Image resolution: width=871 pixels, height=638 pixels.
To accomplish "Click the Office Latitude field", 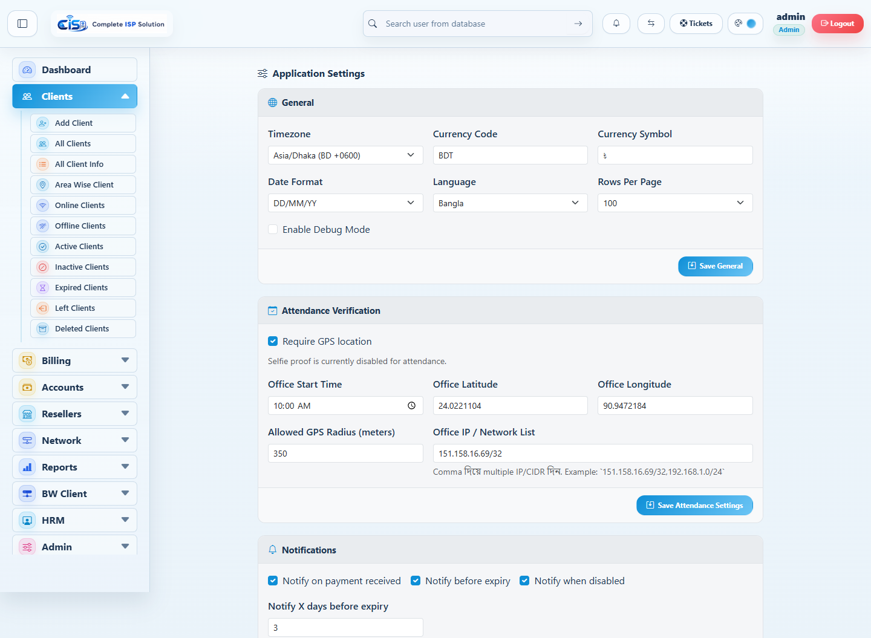I will 511,405.
